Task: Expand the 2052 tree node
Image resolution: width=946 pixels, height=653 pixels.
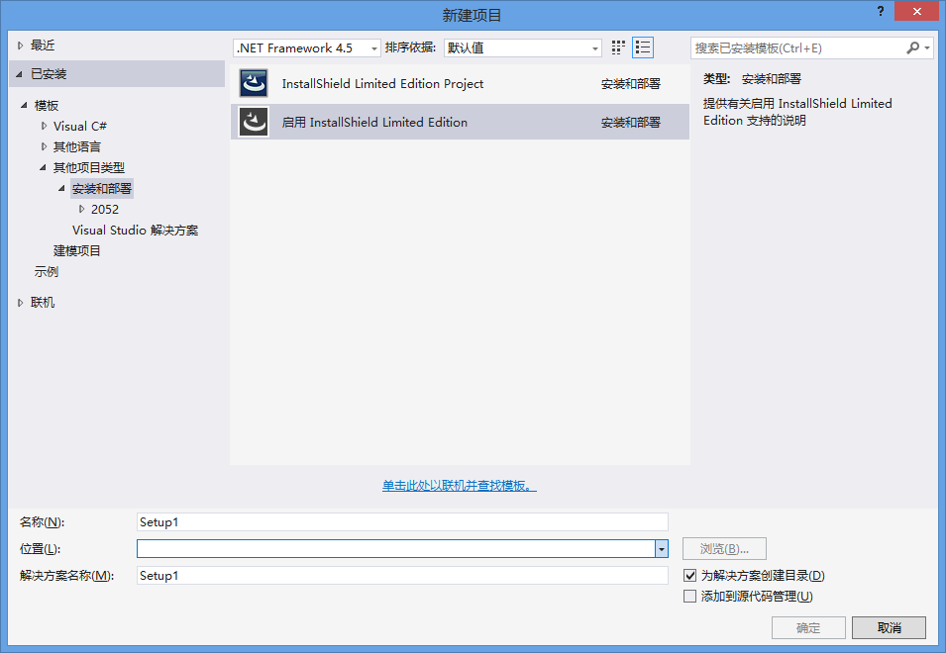Action: [x=81, y=209]
